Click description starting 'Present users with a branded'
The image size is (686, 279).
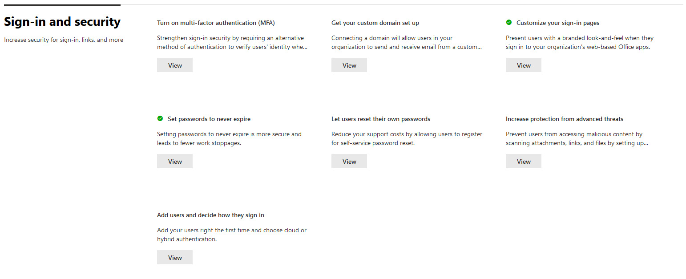(x=580, y=42)
